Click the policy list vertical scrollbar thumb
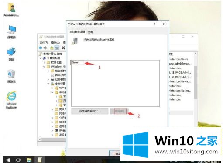 click(x=196, y=82)
